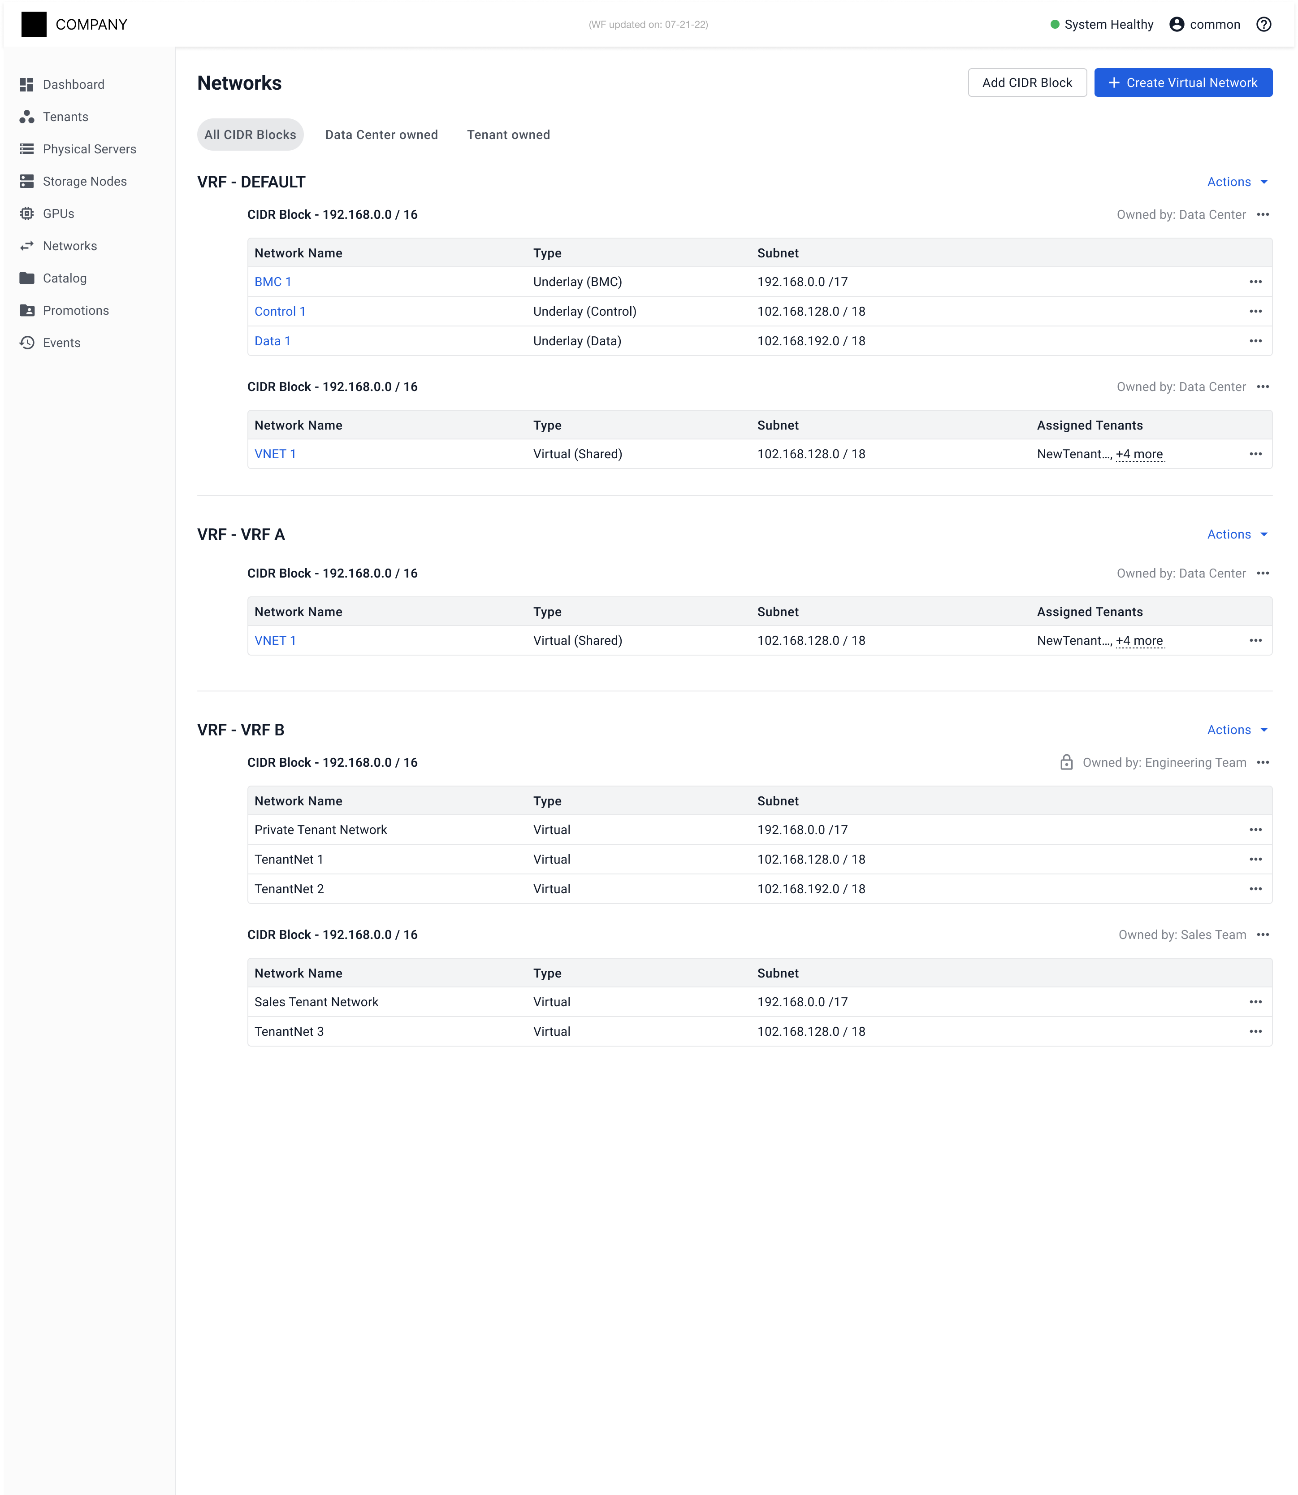Viewport: 1298px width, 1495px height.
Task: Switch to Tenant owned tab
Action: pyautogui.click(x=508, y=135)
